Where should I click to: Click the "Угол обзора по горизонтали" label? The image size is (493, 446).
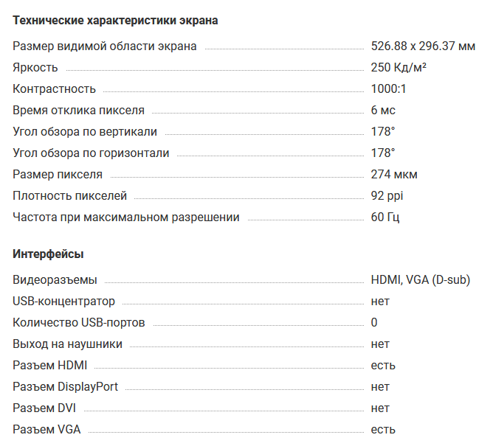(x=91, y=153)
